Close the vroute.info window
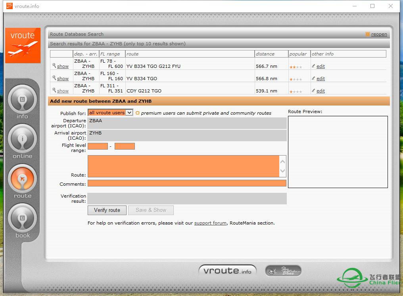Viewport: 403px width, 296px height. point(391,6)
